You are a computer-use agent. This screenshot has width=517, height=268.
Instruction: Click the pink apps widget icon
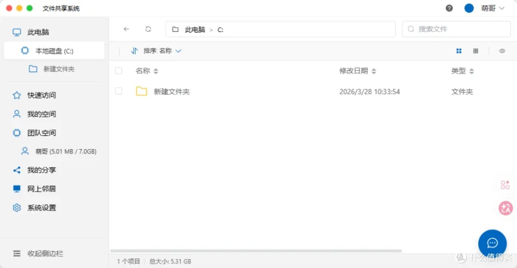(505, 185)
